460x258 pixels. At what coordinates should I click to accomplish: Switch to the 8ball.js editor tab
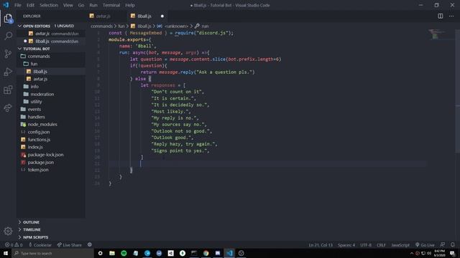point(147,16)
